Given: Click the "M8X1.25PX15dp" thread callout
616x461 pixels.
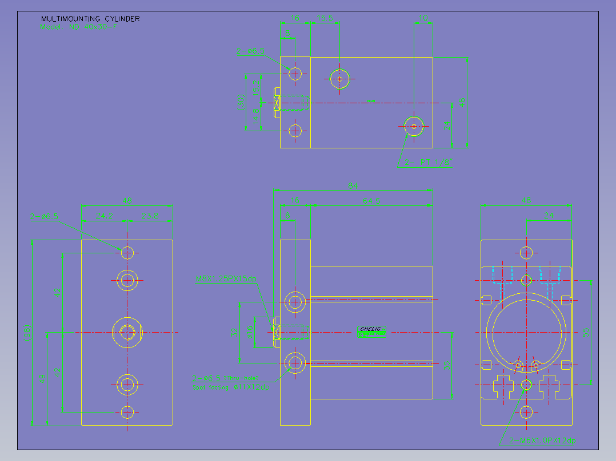Looking at the screenshot, I should 226,278.
